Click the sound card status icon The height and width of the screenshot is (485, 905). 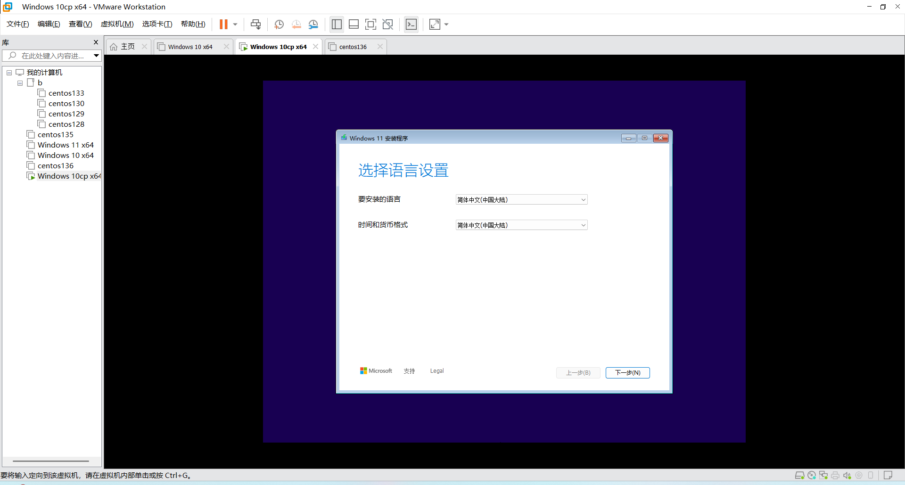tap(847, 475)
